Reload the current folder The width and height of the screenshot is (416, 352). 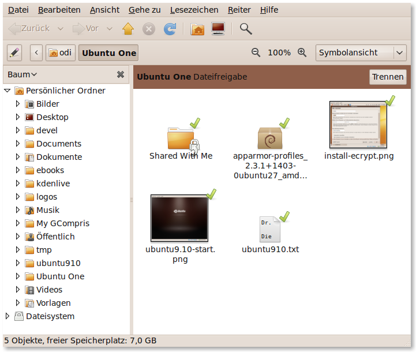coord(170,29)
